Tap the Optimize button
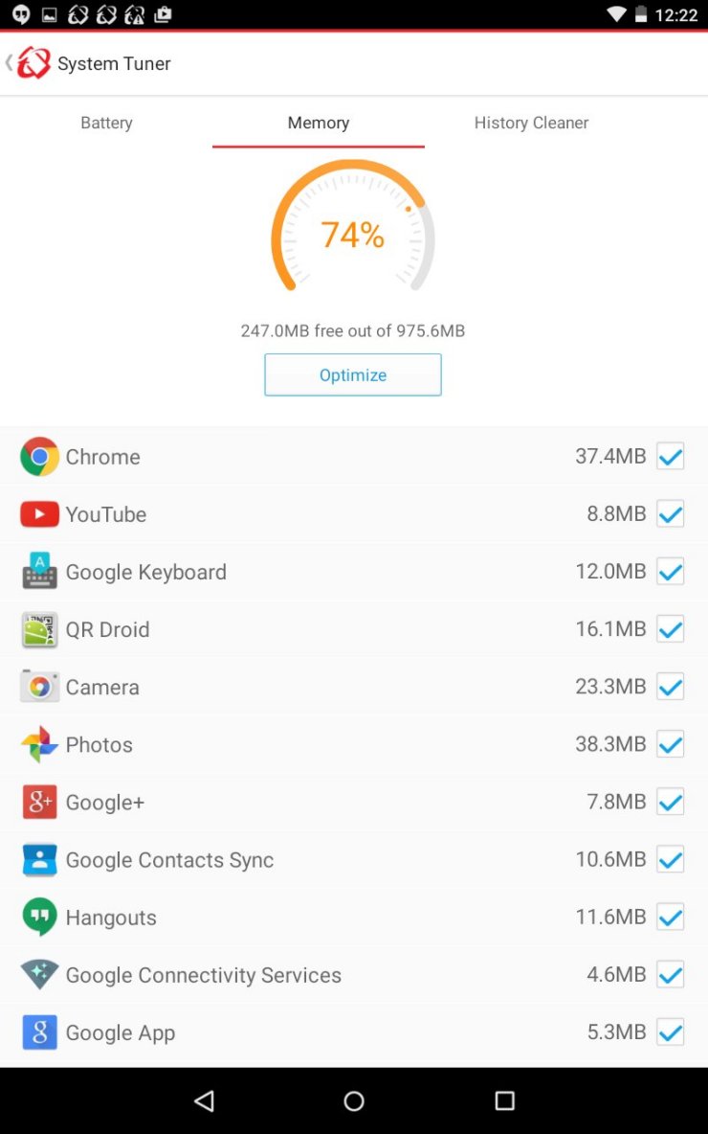 (352, 374)
